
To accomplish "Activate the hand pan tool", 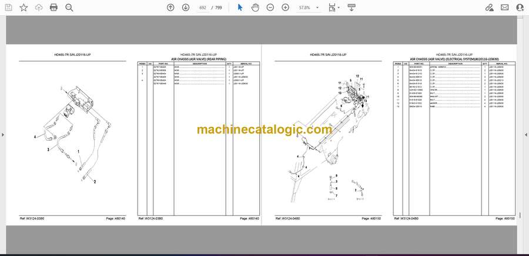I will (255, 8).
